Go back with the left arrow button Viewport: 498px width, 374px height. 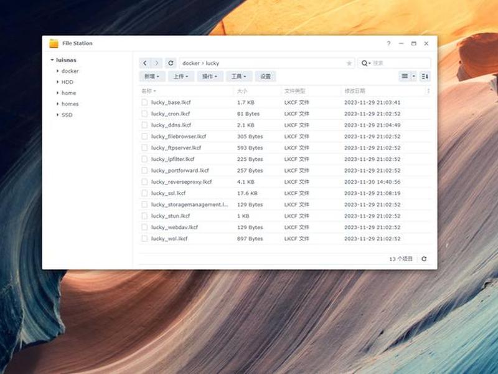pyautogui.click(x=145, y=63)
